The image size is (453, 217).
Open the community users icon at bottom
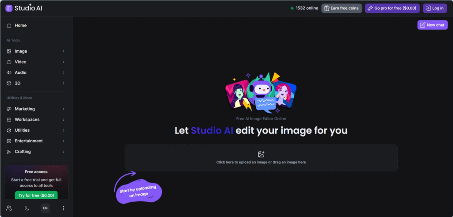tap(9, 208)
